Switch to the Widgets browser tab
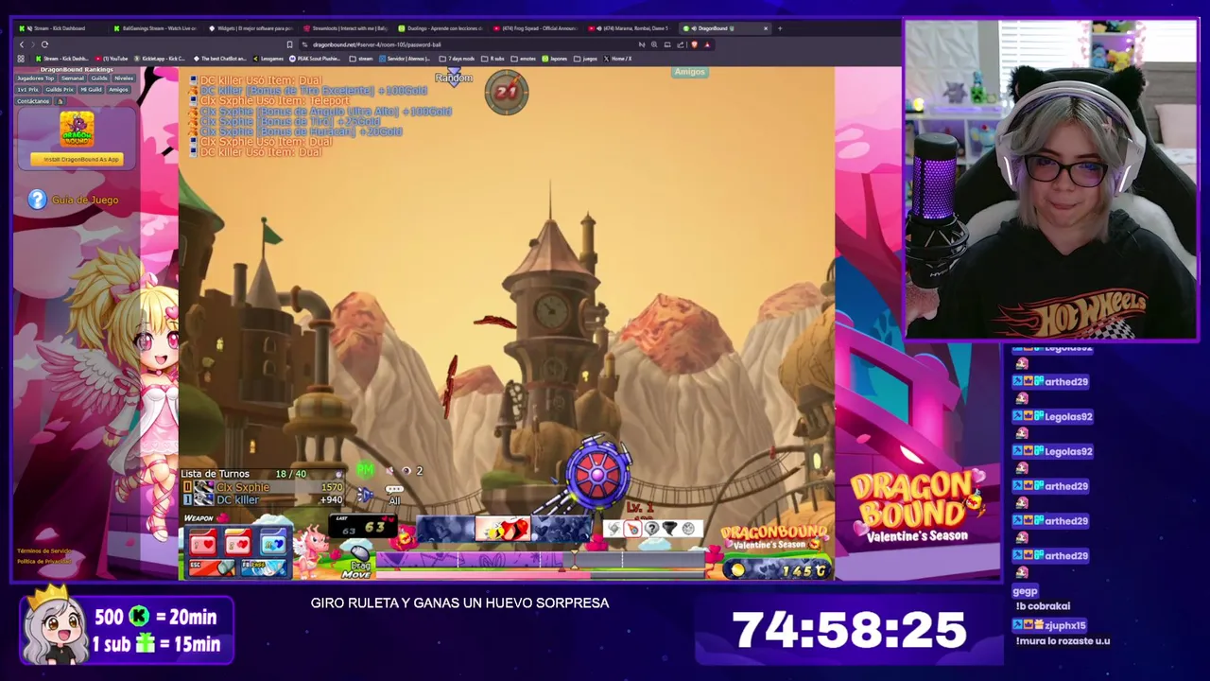Viewport: 1210px width, 681px height. pyautogui.click(x=251, y=28)
